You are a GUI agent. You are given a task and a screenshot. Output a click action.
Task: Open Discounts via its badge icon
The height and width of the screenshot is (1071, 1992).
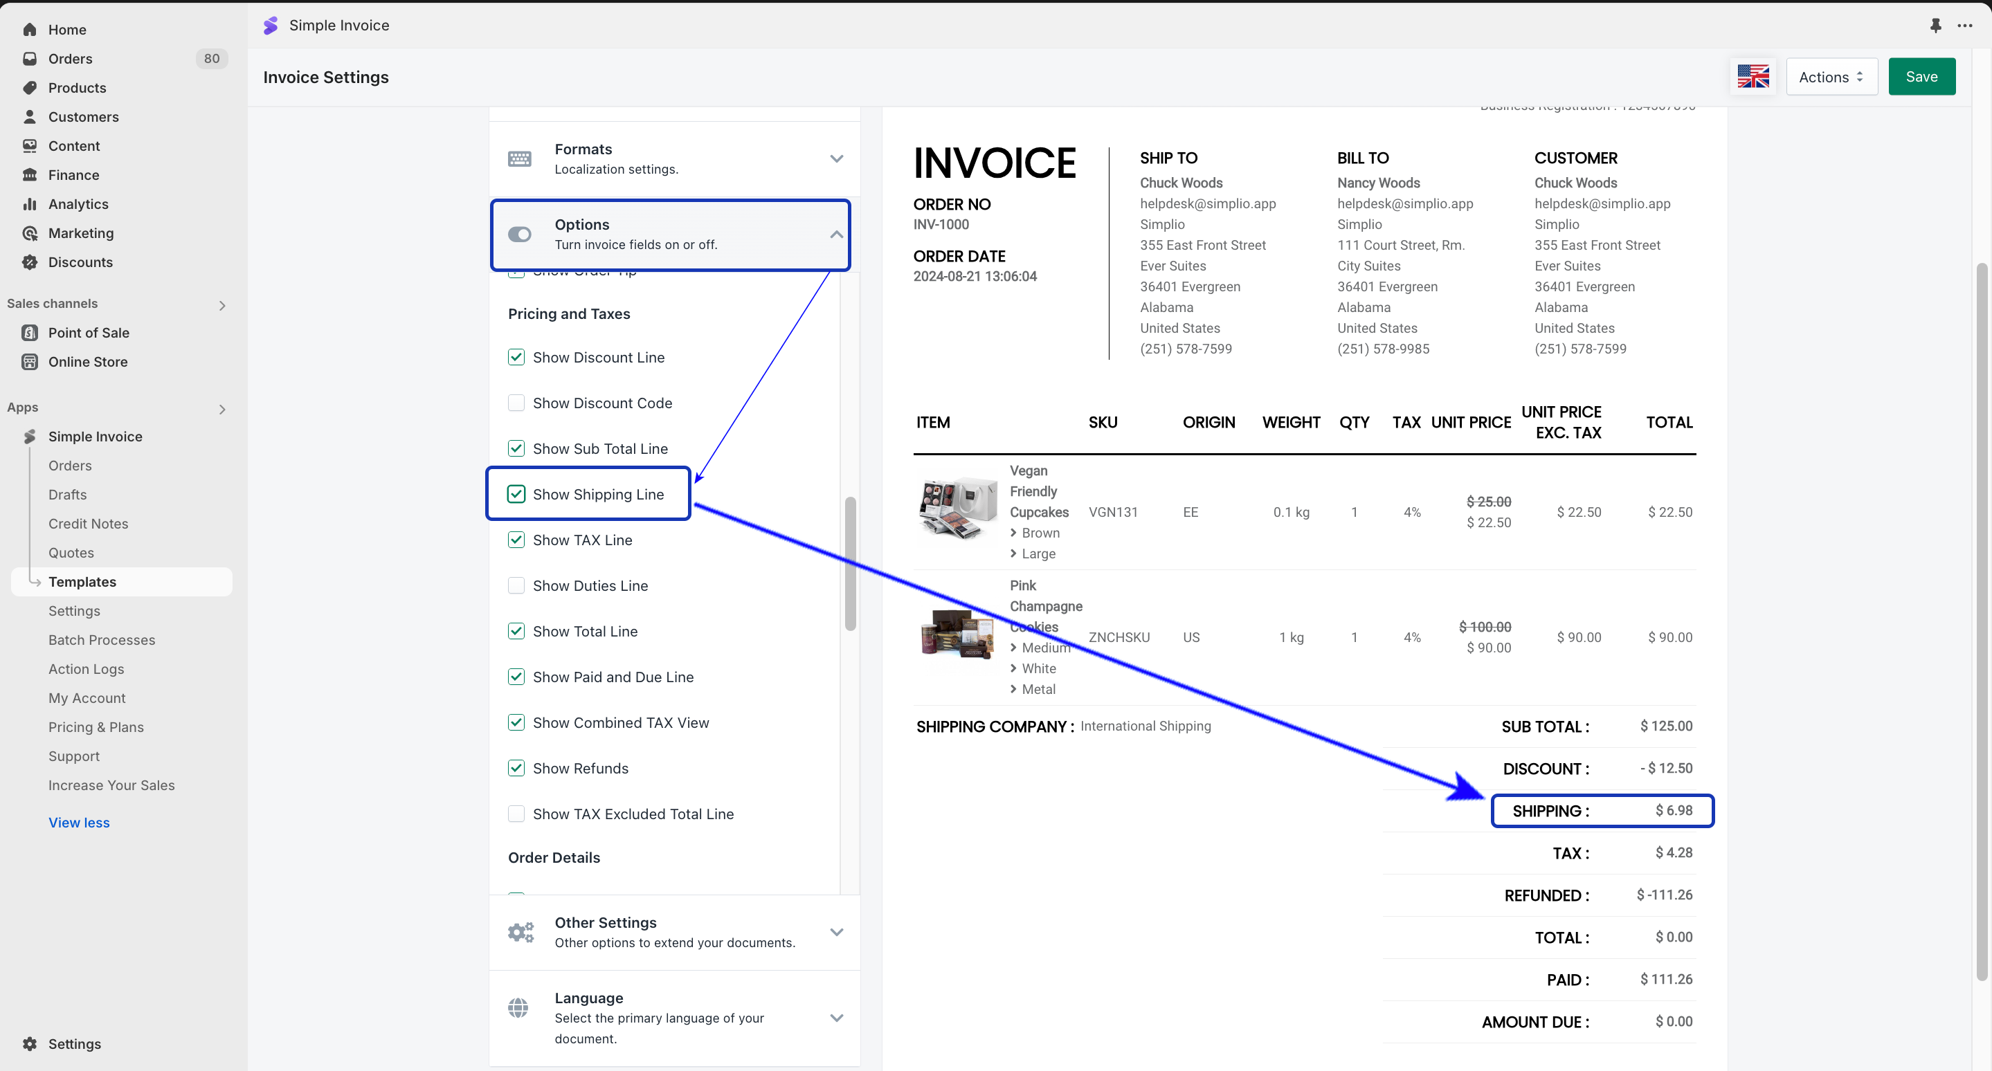(x=29, y=262)
